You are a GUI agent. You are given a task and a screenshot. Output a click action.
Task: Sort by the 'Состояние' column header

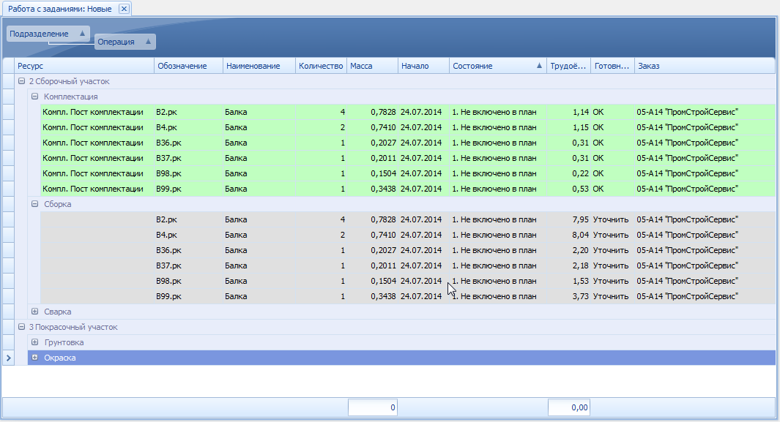pos(492,66)
